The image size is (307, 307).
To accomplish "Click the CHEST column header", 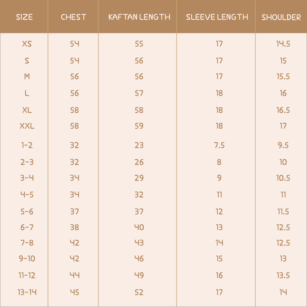I will [73, 17].
